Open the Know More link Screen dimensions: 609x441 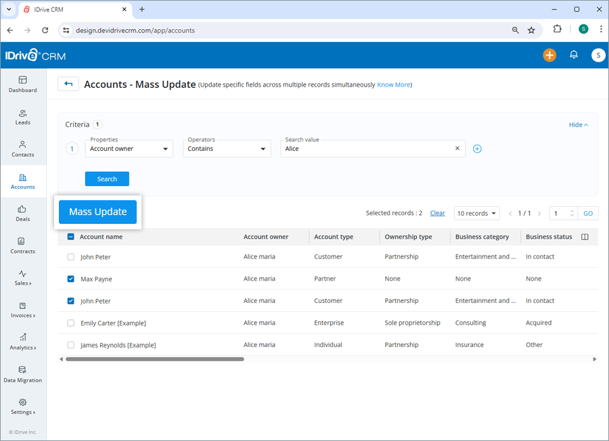pyautogui.click(x=394, y=85)
